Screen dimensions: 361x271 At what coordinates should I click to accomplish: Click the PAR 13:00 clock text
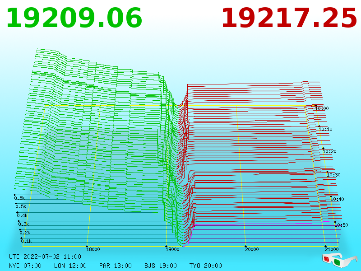tap(116, 266)
